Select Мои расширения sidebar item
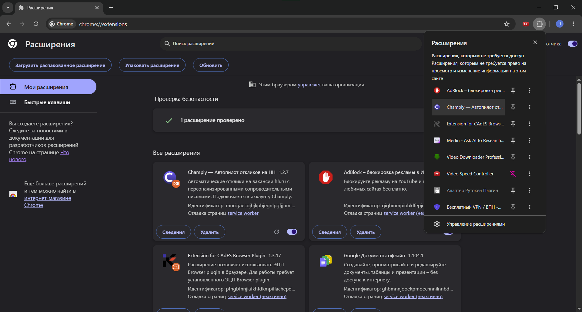This screenshot has width=582, height=312. pos(48,87)
